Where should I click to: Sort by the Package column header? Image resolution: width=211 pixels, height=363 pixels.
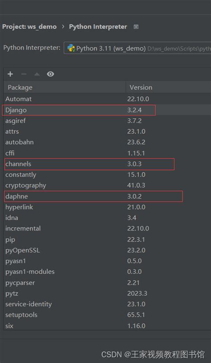point(65,87)
